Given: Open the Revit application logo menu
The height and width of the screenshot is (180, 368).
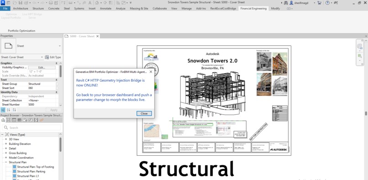Looking at the screenshot, I should pyautogui.click(x=3, y=3).
